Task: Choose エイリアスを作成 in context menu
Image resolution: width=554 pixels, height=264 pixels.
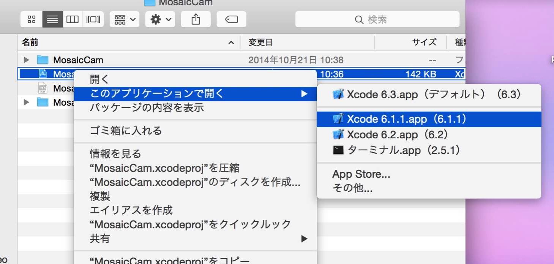Action: pyautogui.click(x=195, y=210)
